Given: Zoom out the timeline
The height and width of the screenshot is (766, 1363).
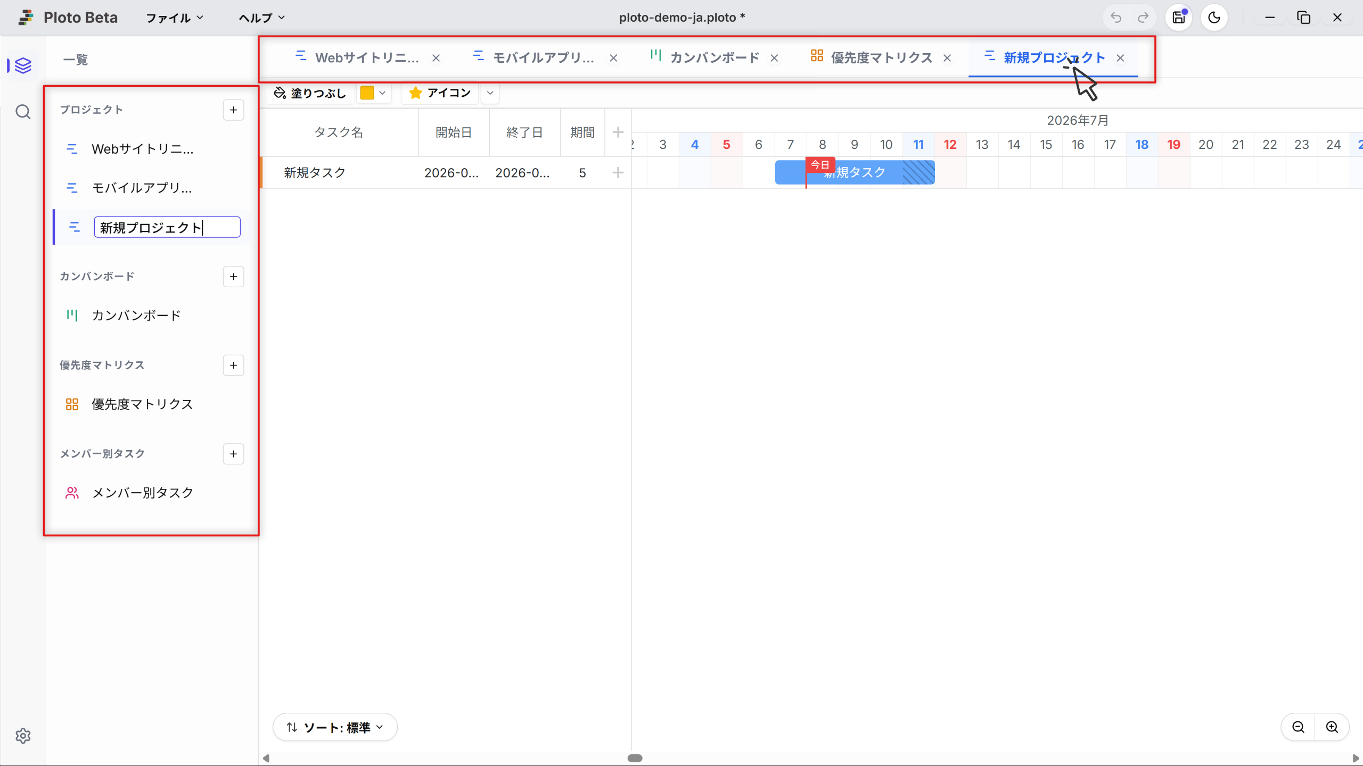Looking at the screenshot, I should tap(1298, 727).
